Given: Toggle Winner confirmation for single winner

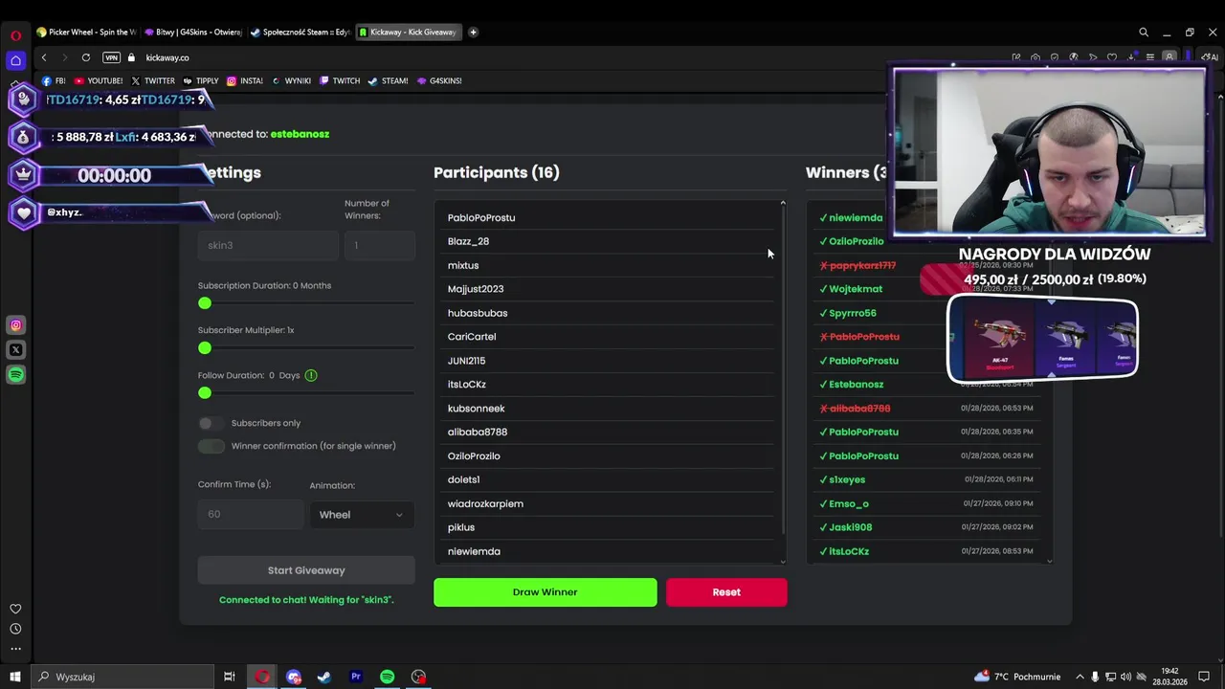Looking at the screenshot, I should pos(211,446).
